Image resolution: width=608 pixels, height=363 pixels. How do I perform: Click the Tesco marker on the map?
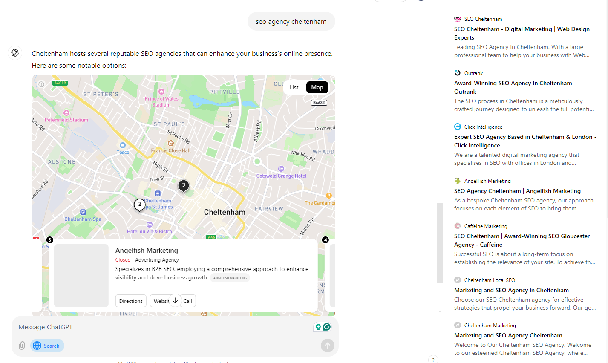coord(123,145)
